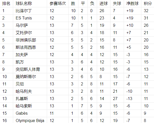Click the 突尼斯人体育 team name
The image size is (154, 123).
(28, 69)
